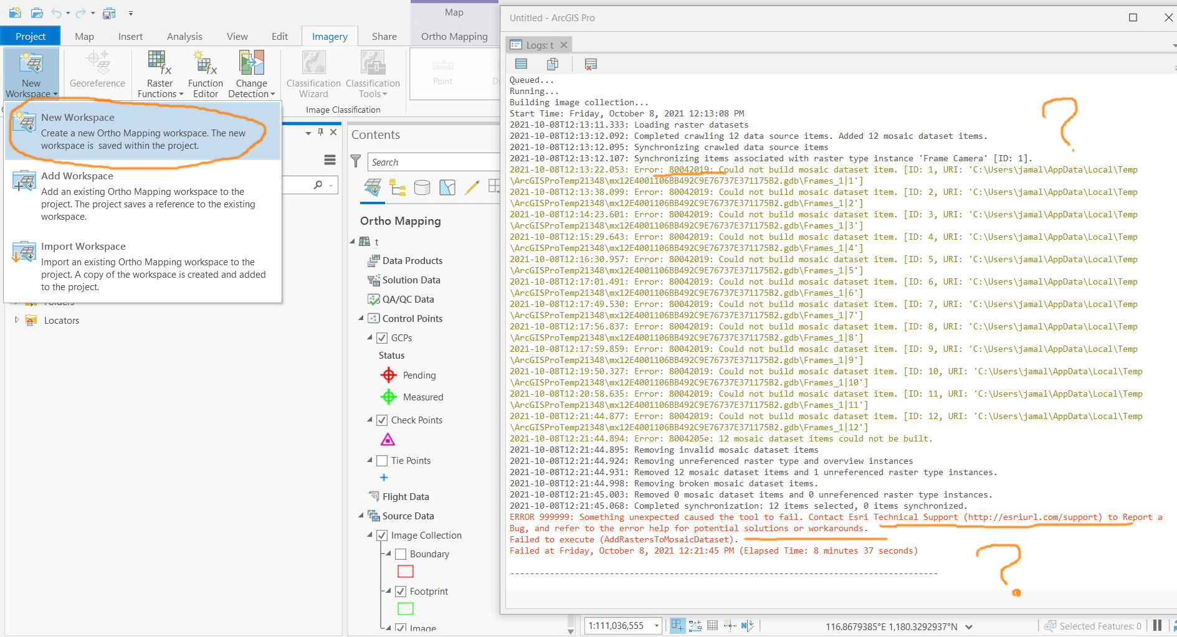
Task: Click the red Boundary symbol swatch
Action: [x=405, y=571]
